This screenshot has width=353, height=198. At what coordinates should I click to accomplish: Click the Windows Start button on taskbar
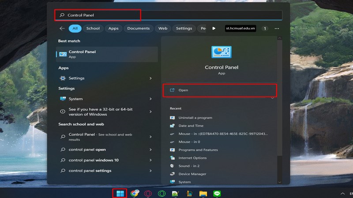[120, 193]
